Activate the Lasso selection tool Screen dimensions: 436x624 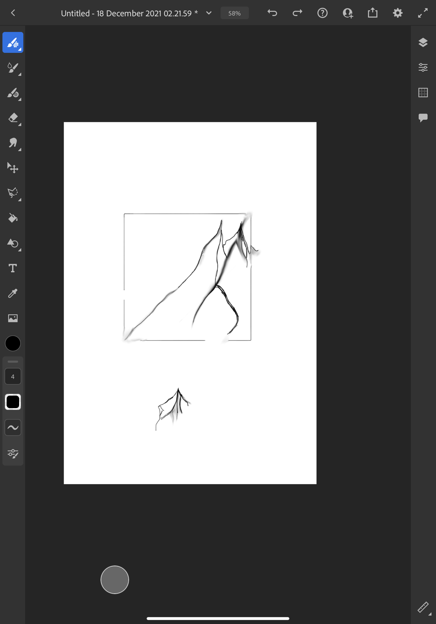pos(13,193)
